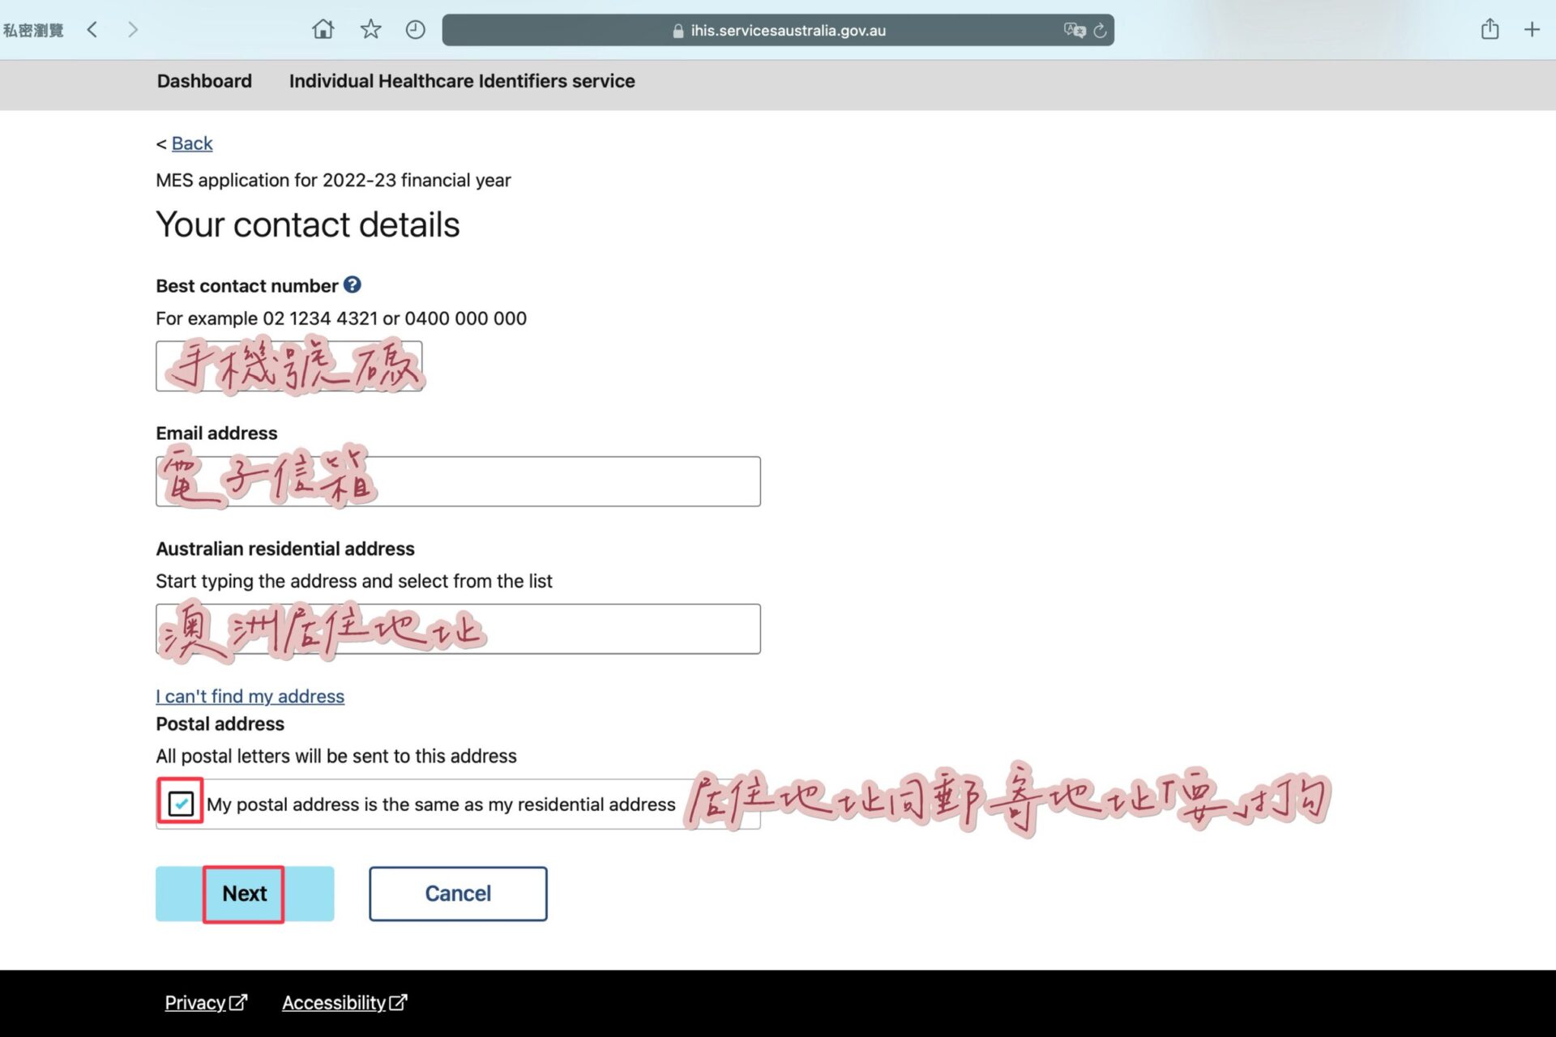Open browsing history clock icon
The width and height of the screenshot is (1556, 1037).
415,30
